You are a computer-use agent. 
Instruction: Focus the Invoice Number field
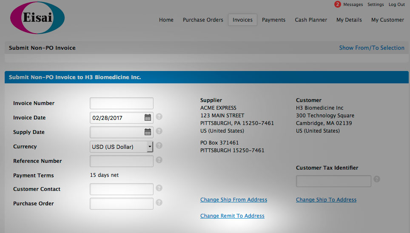click(x=122, y=103)
